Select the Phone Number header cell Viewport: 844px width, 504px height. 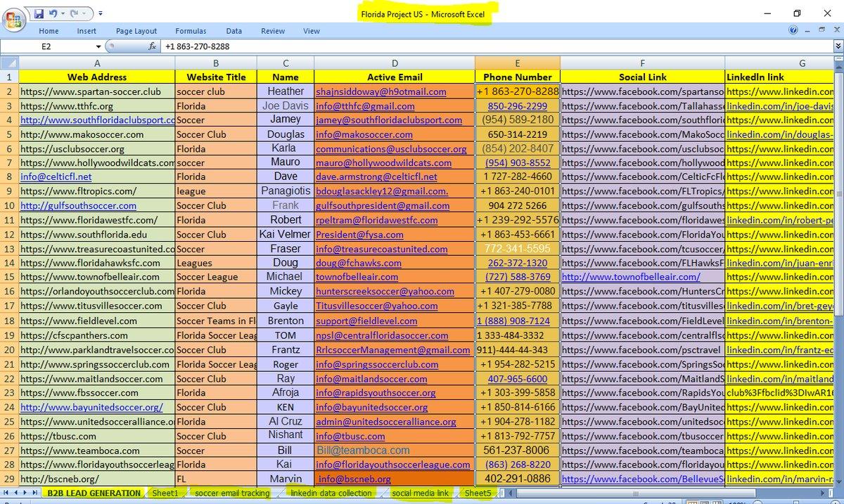pos(518,77)
